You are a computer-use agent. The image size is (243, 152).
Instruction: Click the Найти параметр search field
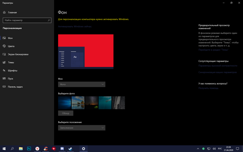(x=27, y=20)
